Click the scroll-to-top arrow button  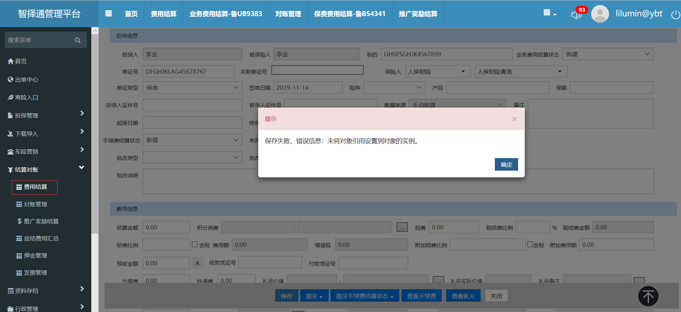(648, 296)
